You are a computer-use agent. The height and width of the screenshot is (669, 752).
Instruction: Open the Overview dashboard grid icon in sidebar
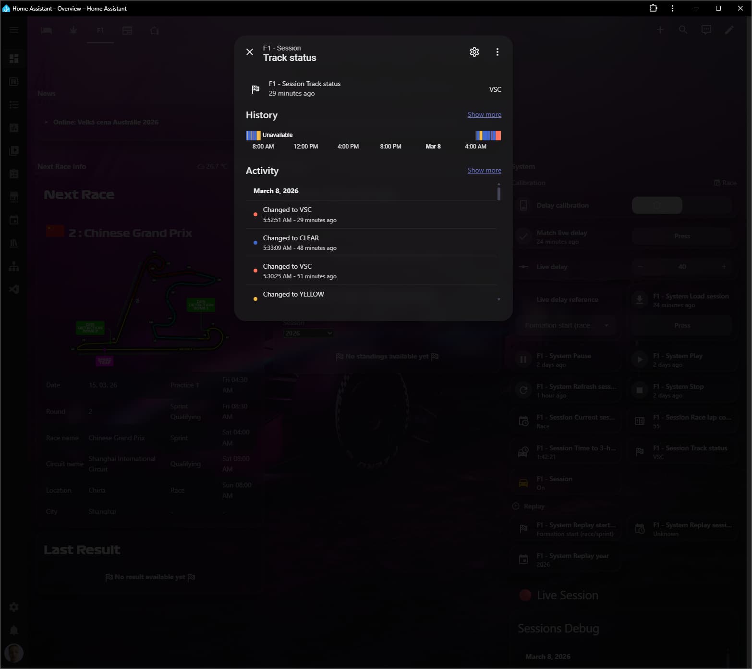[14, 59]
